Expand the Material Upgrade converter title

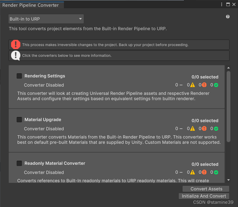tap(43, 120)
